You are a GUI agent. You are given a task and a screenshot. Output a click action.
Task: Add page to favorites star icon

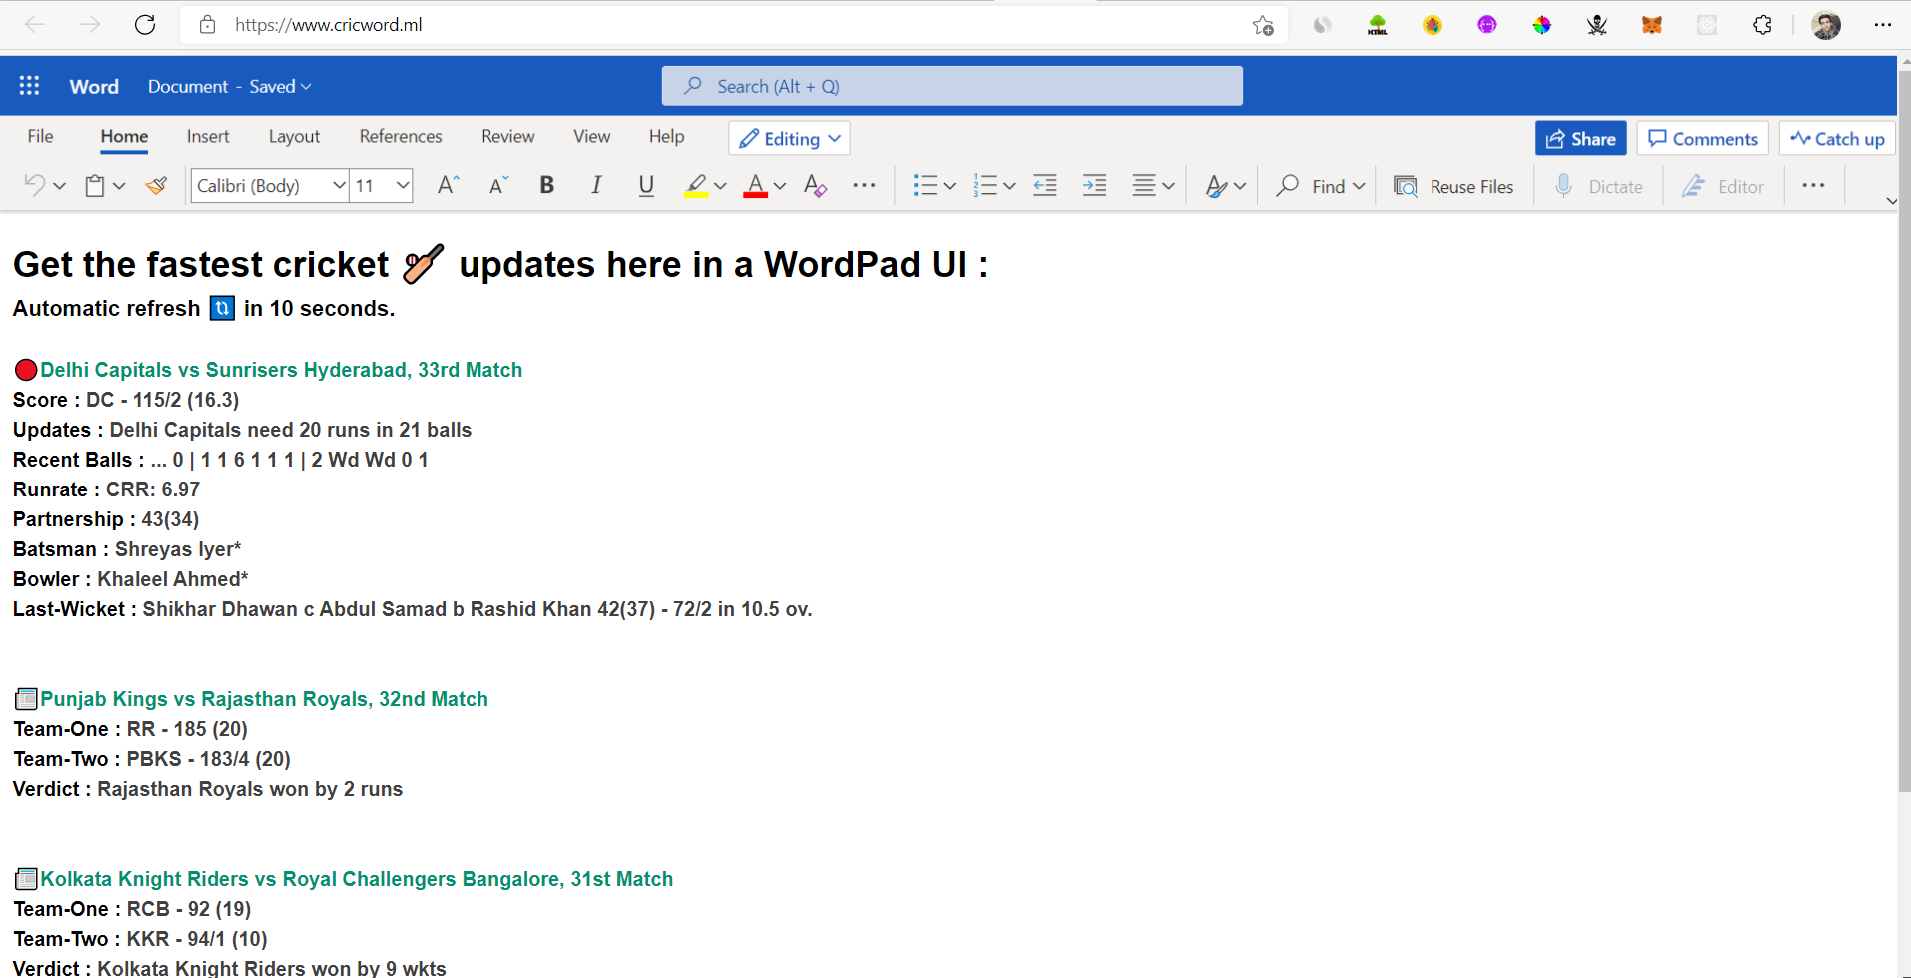(1263, 25)
